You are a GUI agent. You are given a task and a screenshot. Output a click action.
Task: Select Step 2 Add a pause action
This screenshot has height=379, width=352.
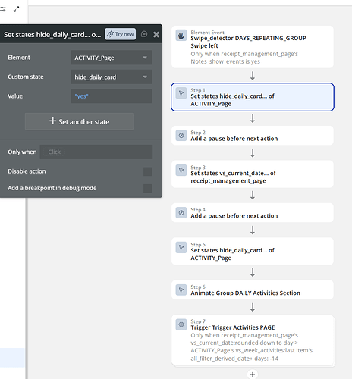pyautogui.click(x=253, y=136)
